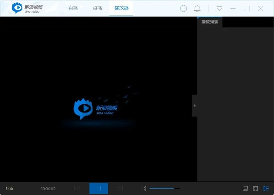The image size is (274, 195).
Task: Open notifications with the bell icon
Action: 197,8
